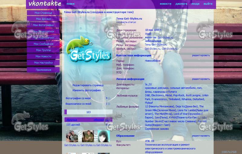
Task: Click the Контактная информация heading
Action: [133, 55]
